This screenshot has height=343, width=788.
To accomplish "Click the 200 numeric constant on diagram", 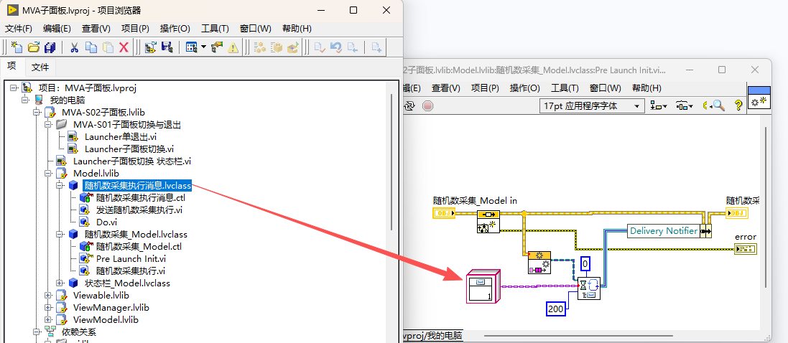I will pos(555,309).
